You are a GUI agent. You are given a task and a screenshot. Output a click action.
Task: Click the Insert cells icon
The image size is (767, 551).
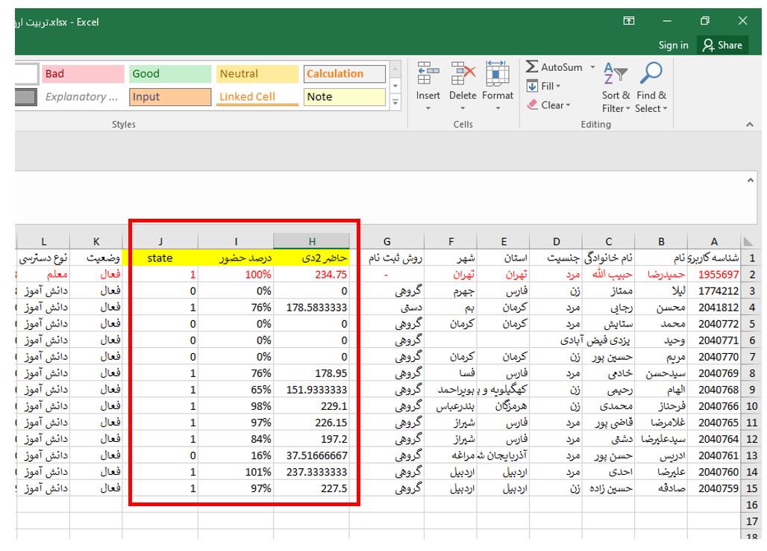coord(428,73)
